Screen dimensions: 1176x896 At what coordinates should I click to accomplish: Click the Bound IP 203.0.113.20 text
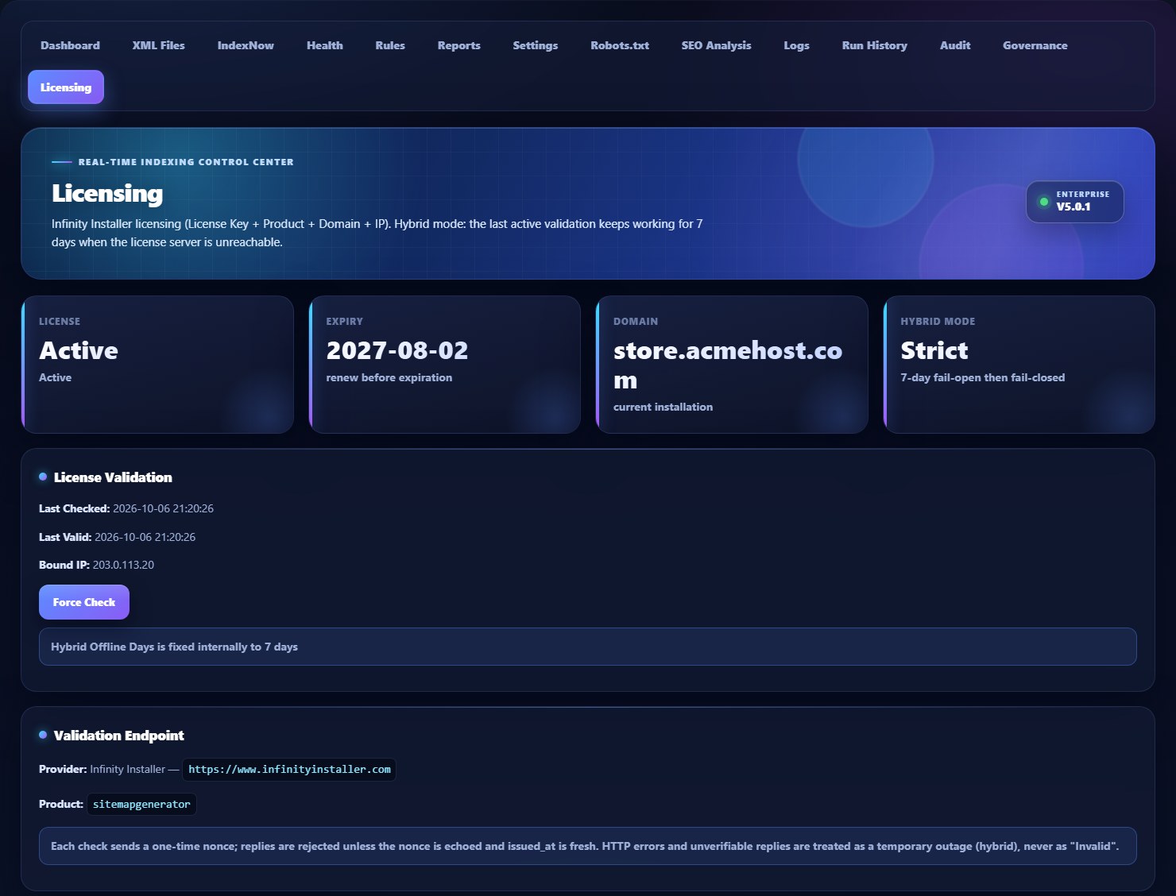[x=96, y=565]
